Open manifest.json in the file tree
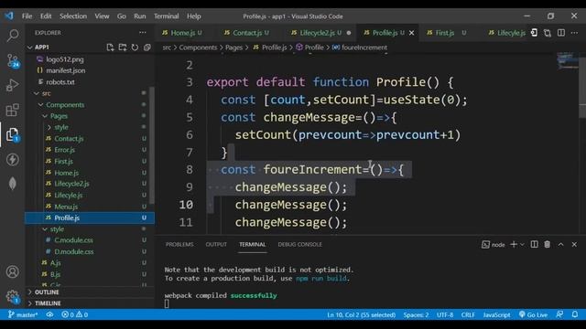 point(65,70)
